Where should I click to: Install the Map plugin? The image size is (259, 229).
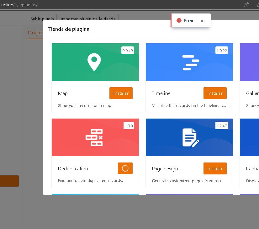pyautogui.click(x=121, y=93)
